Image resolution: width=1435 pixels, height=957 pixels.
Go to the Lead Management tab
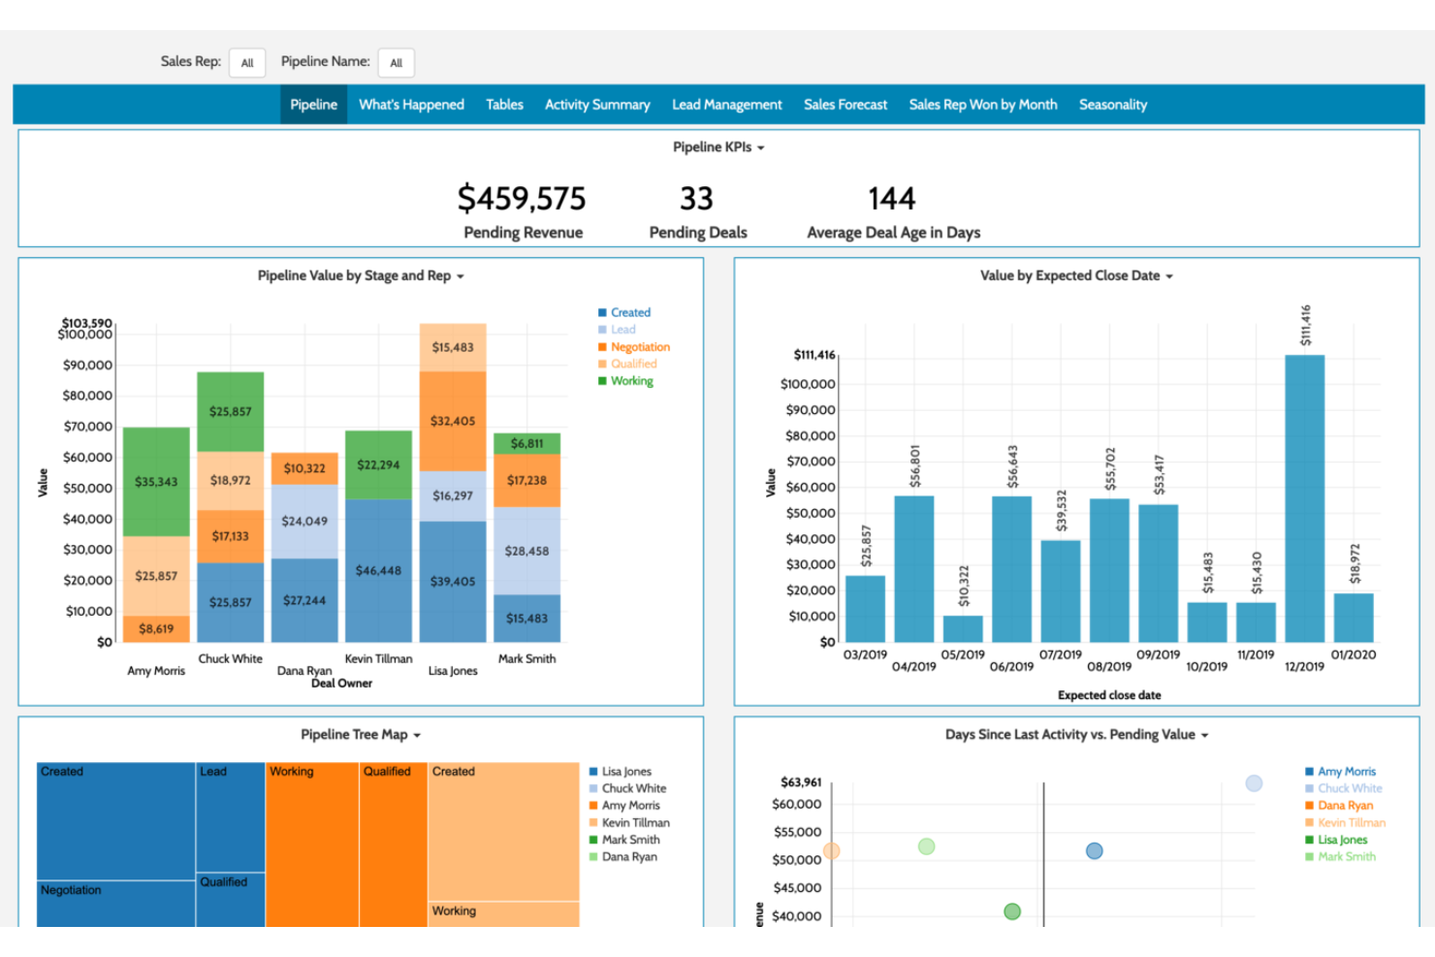pyautogui.click(x=726, y=104)
